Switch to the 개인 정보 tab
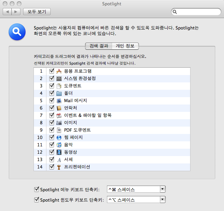The image size is (224, 211). pos(125,46)
